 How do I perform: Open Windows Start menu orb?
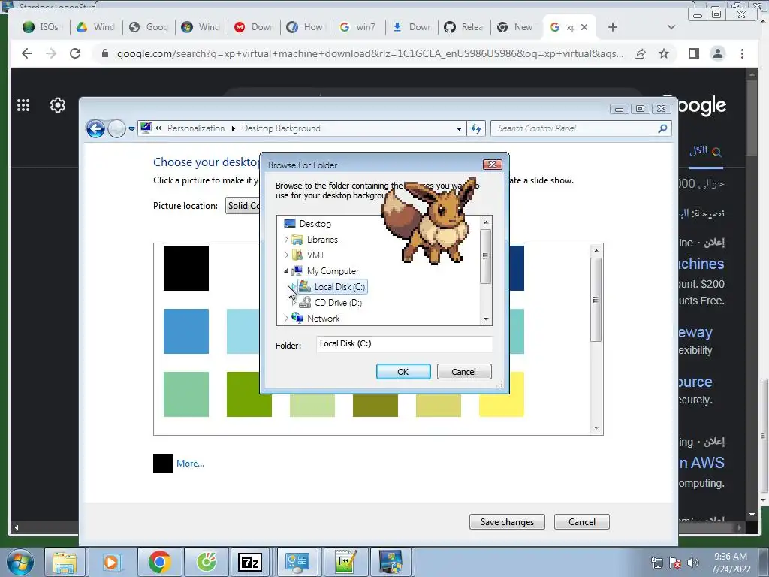(20, 562)
